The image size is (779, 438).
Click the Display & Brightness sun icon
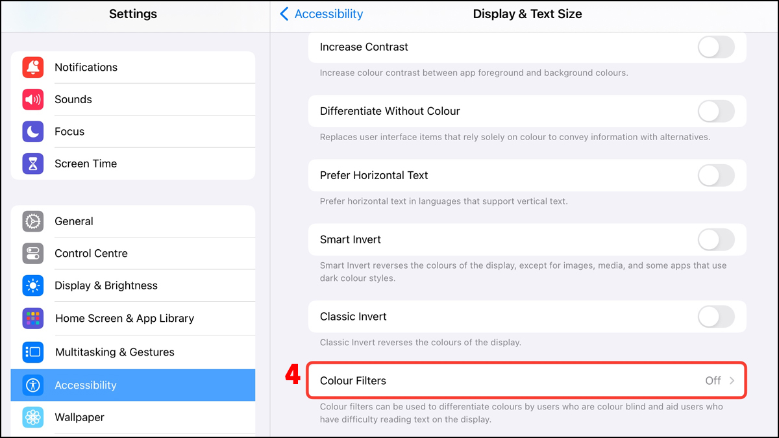(33, 286)
